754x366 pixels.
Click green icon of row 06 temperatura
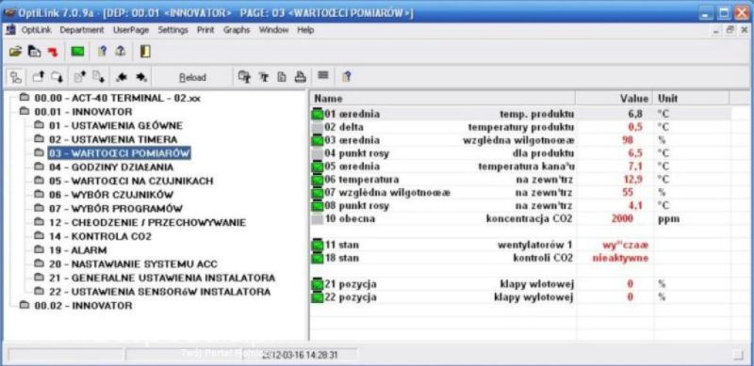point(318,180)
